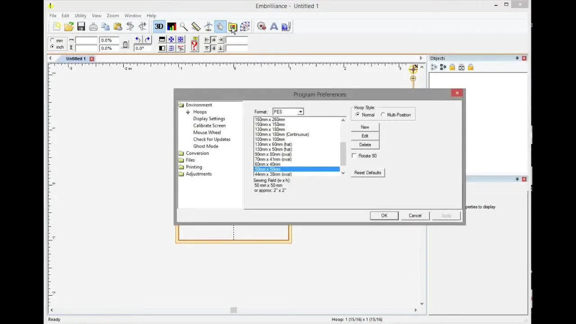Open the Edit menu
576x324 pixels.
click(65, 15)
